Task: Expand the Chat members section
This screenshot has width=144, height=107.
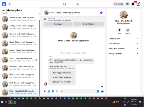Action: pyautogui.click(x=124, y=44)
